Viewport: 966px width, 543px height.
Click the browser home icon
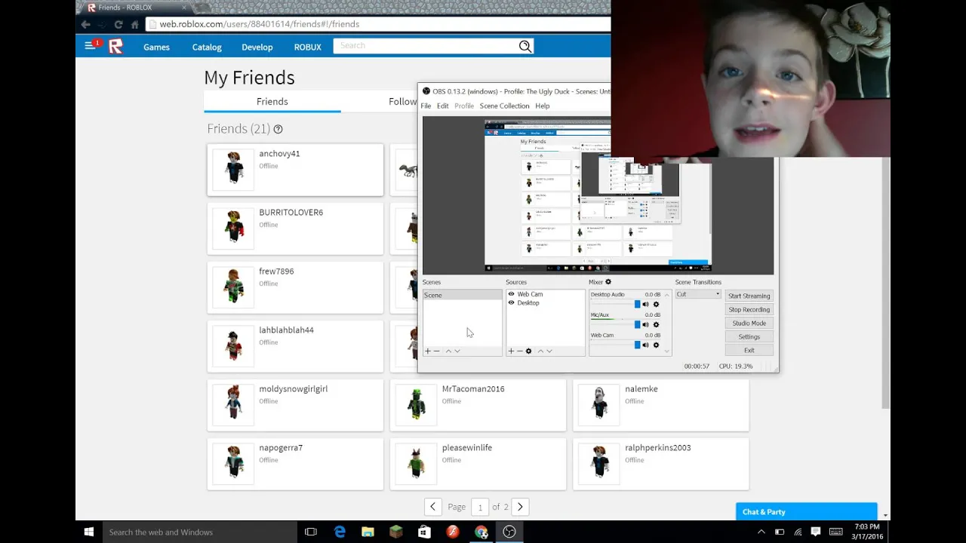tap(135, 24)
